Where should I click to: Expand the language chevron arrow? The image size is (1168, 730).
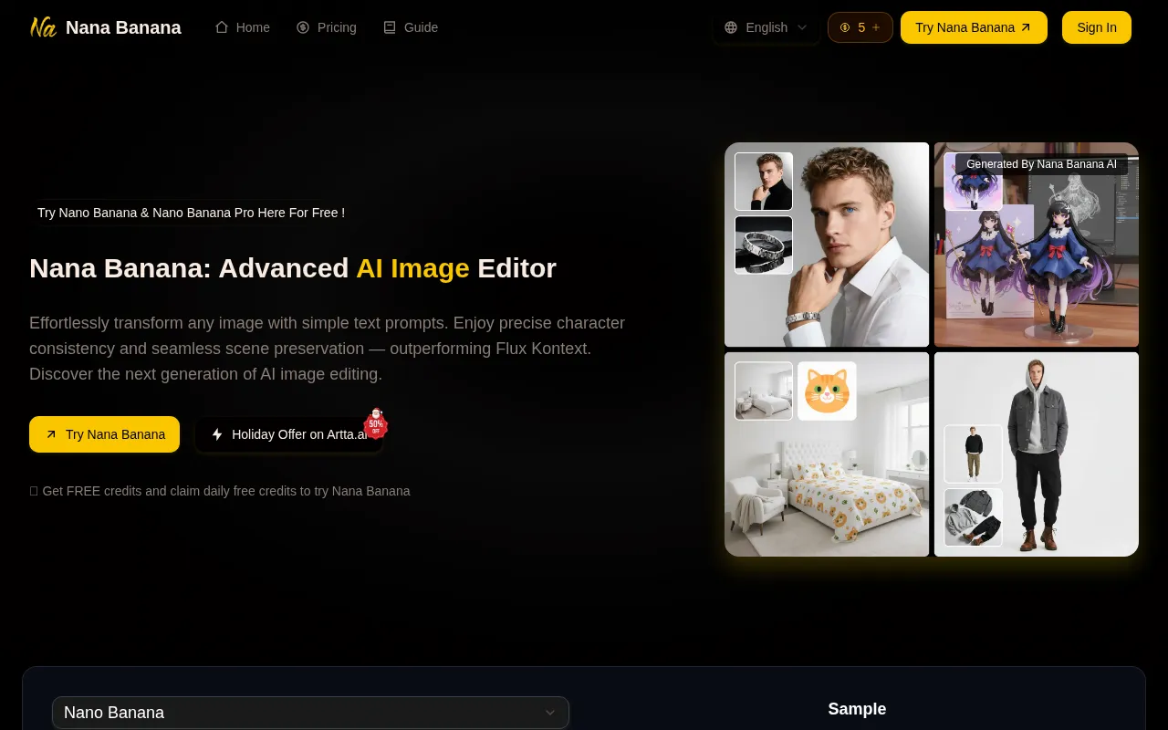pyautogui.click(x=802, y=27)
